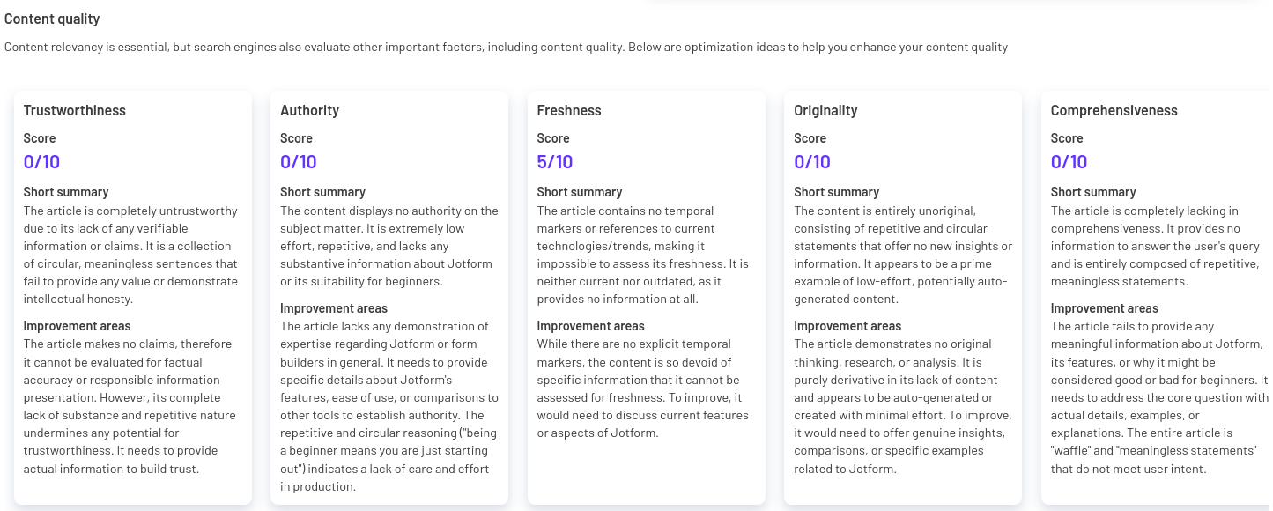Click the Comprehensiveness card heading
Image resolution: width=1273 pixels, height=511 pixels.
click(x=1114, y=110)
